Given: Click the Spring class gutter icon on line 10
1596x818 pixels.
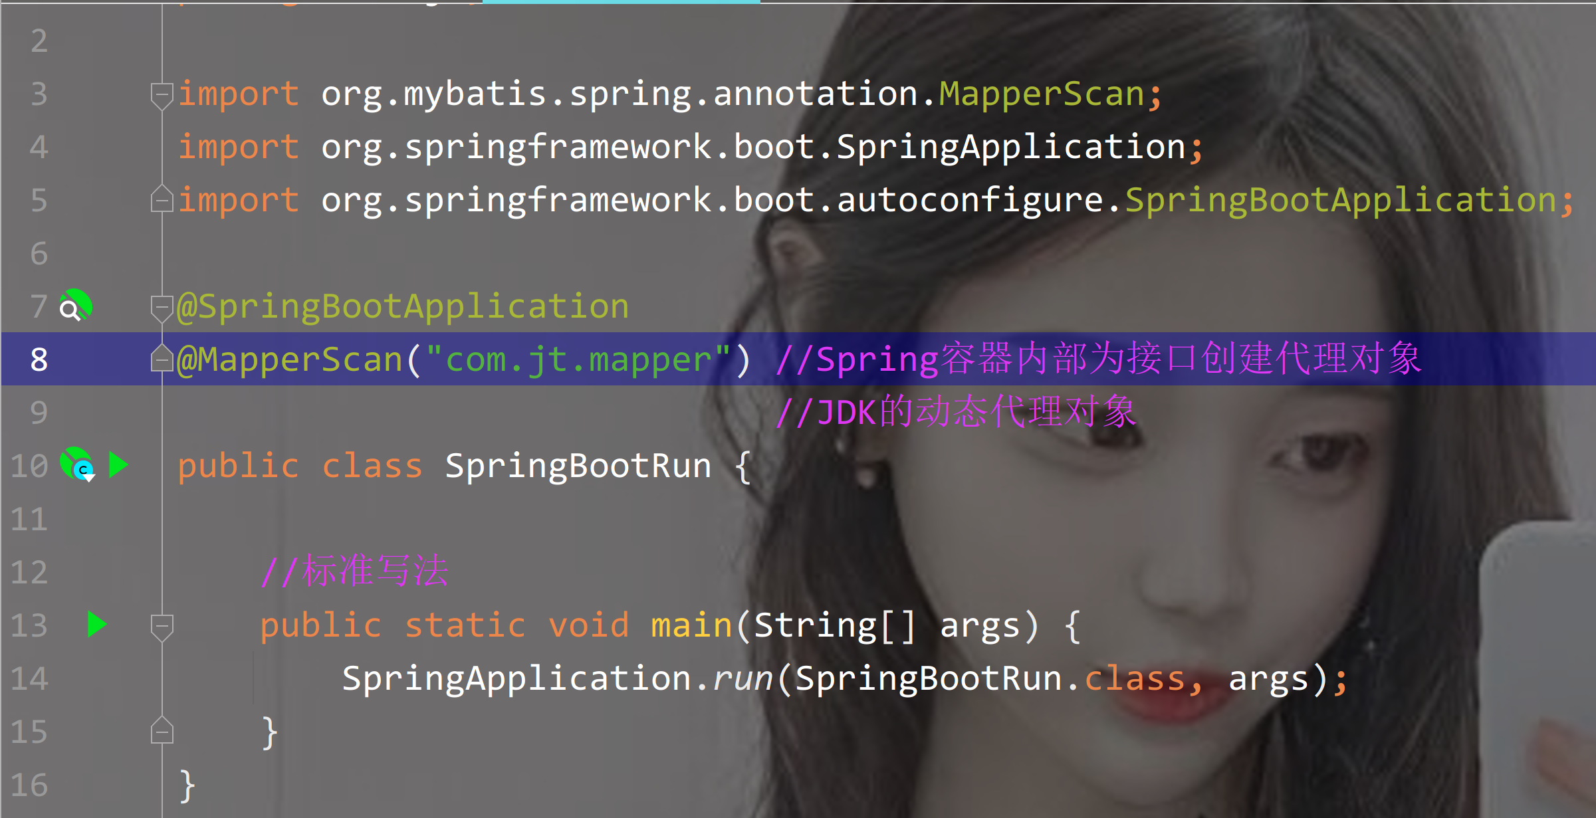Looking at the screenshot, I should [x=77, y=464].
